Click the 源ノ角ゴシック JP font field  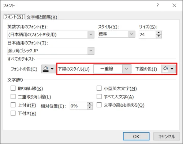tap(48, 51)
